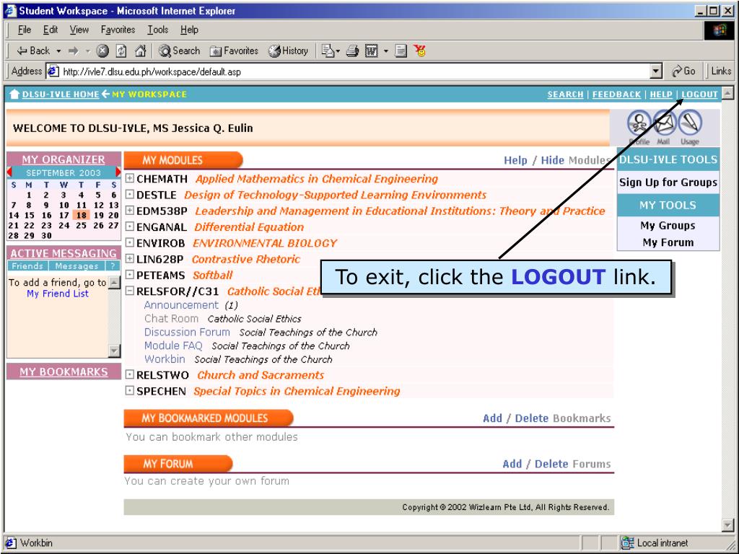Click the Stop loading icon
The height and width of the screenshot is (554, 739).
(x=102, y=51)
